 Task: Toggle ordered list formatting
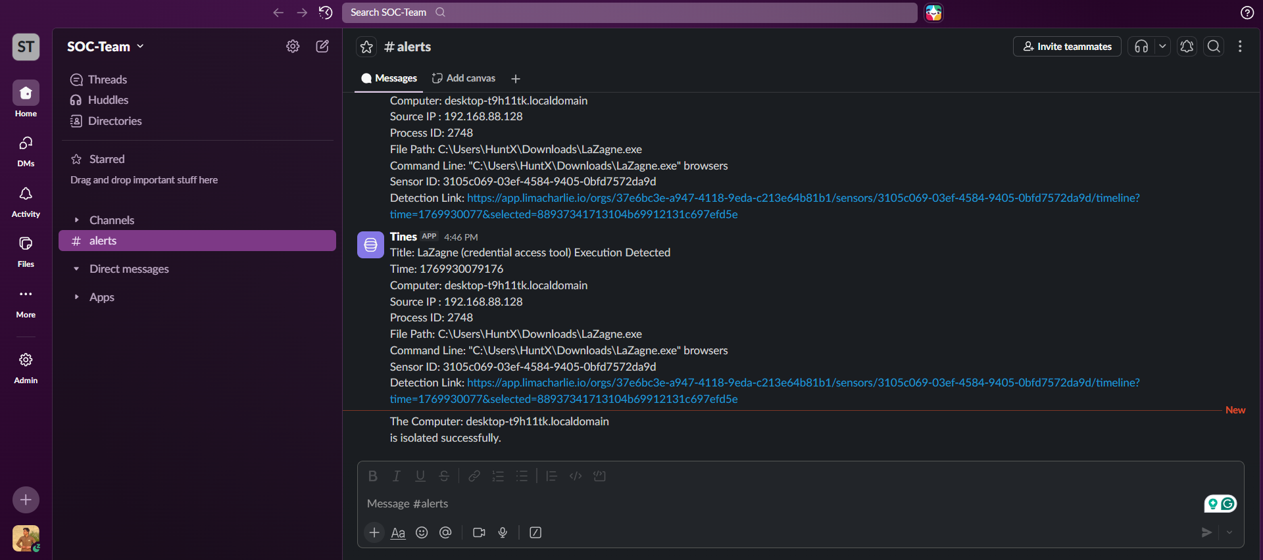coord(498,476)
